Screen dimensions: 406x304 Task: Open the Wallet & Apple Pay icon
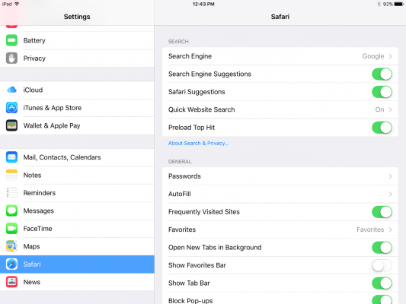tap(11, 125)
